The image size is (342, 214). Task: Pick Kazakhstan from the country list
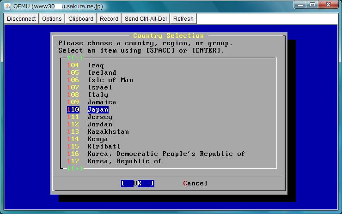tap(108, 132)
